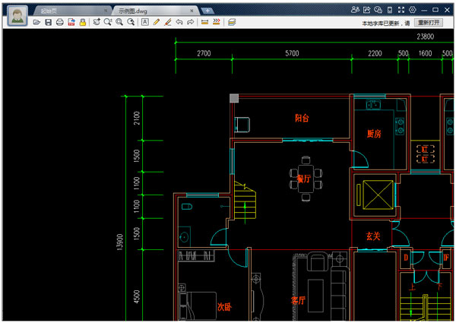Open settings via hexagon gear icon
Image resolution: width=456 pixels, height=323 pixels.
point(413,10)
